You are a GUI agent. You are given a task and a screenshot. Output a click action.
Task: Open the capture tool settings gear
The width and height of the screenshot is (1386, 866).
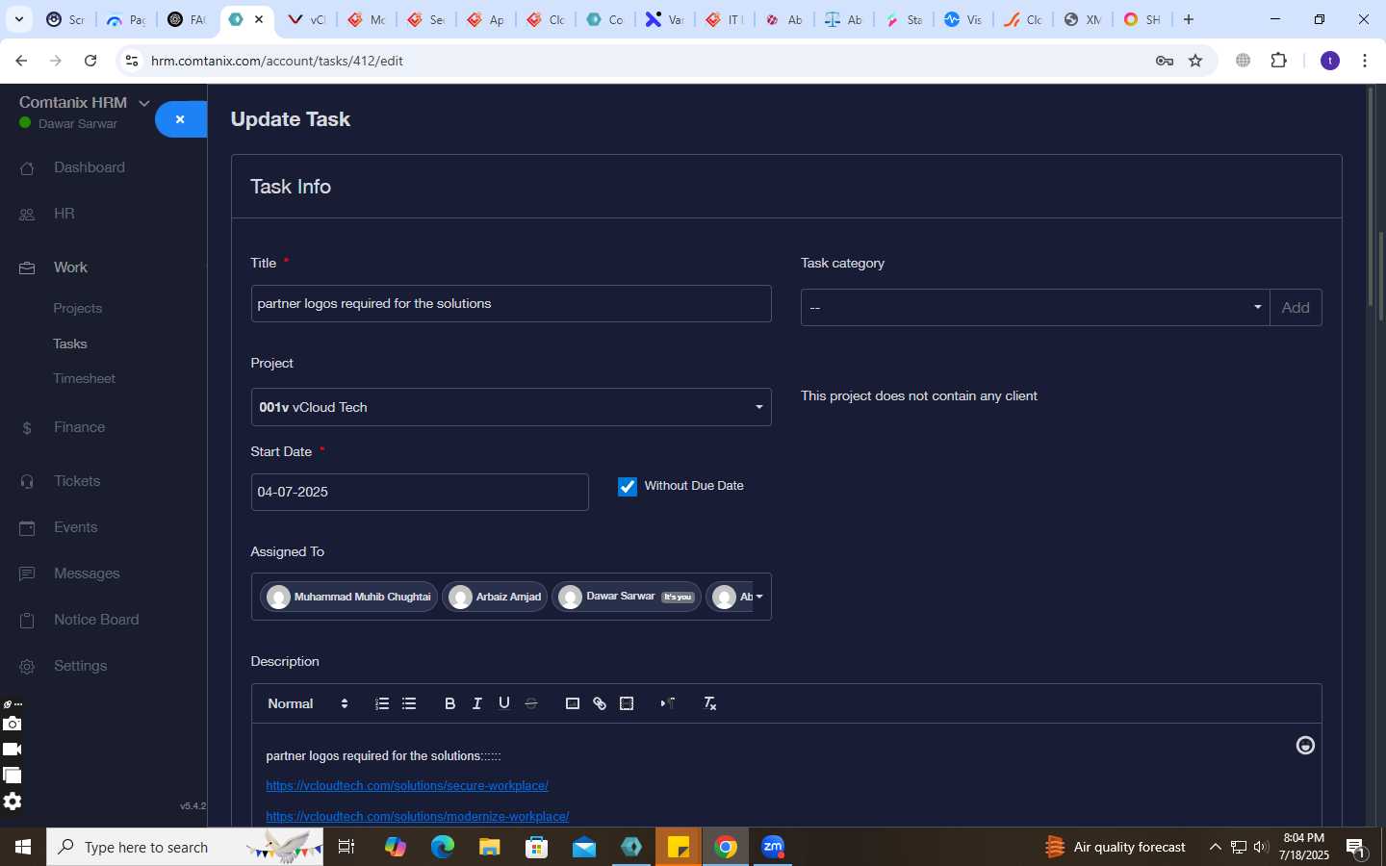click(x=12, y=801)
